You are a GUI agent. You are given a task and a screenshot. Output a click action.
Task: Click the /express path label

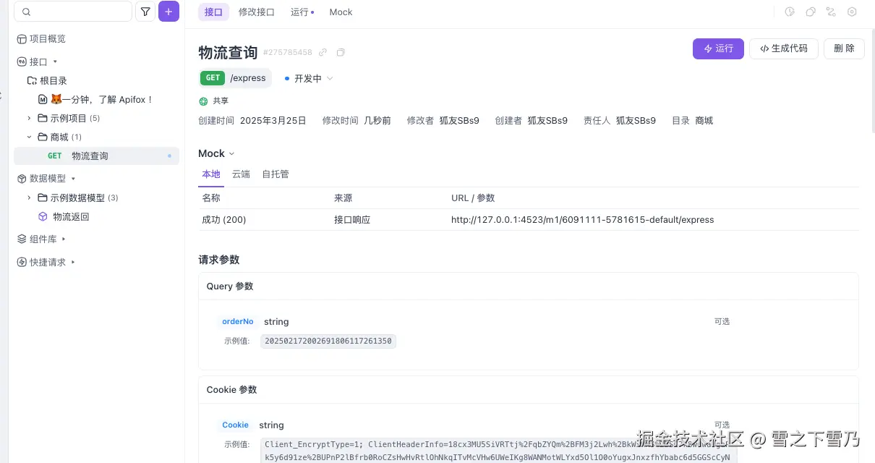[x=248, y=78]
